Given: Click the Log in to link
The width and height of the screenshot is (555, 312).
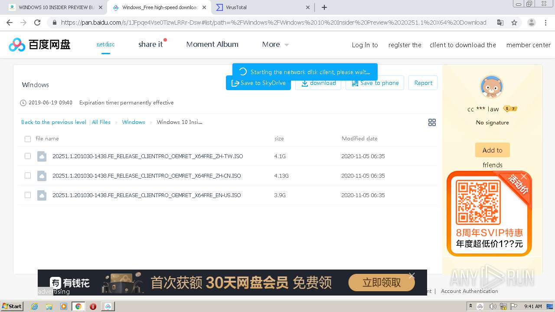Looking at the screenshot, I should tap(365, 45).
